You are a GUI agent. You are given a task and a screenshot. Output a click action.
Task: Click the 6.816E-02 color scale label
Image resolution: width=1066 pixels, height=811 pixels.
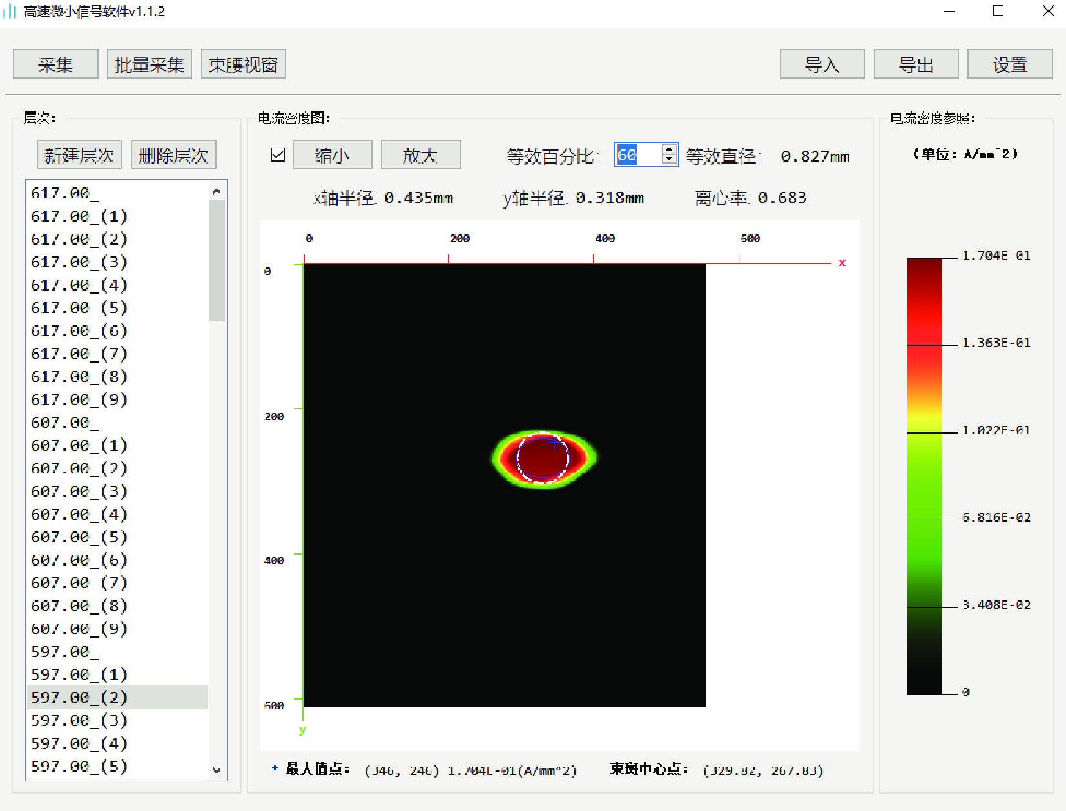tap(996, 517)
